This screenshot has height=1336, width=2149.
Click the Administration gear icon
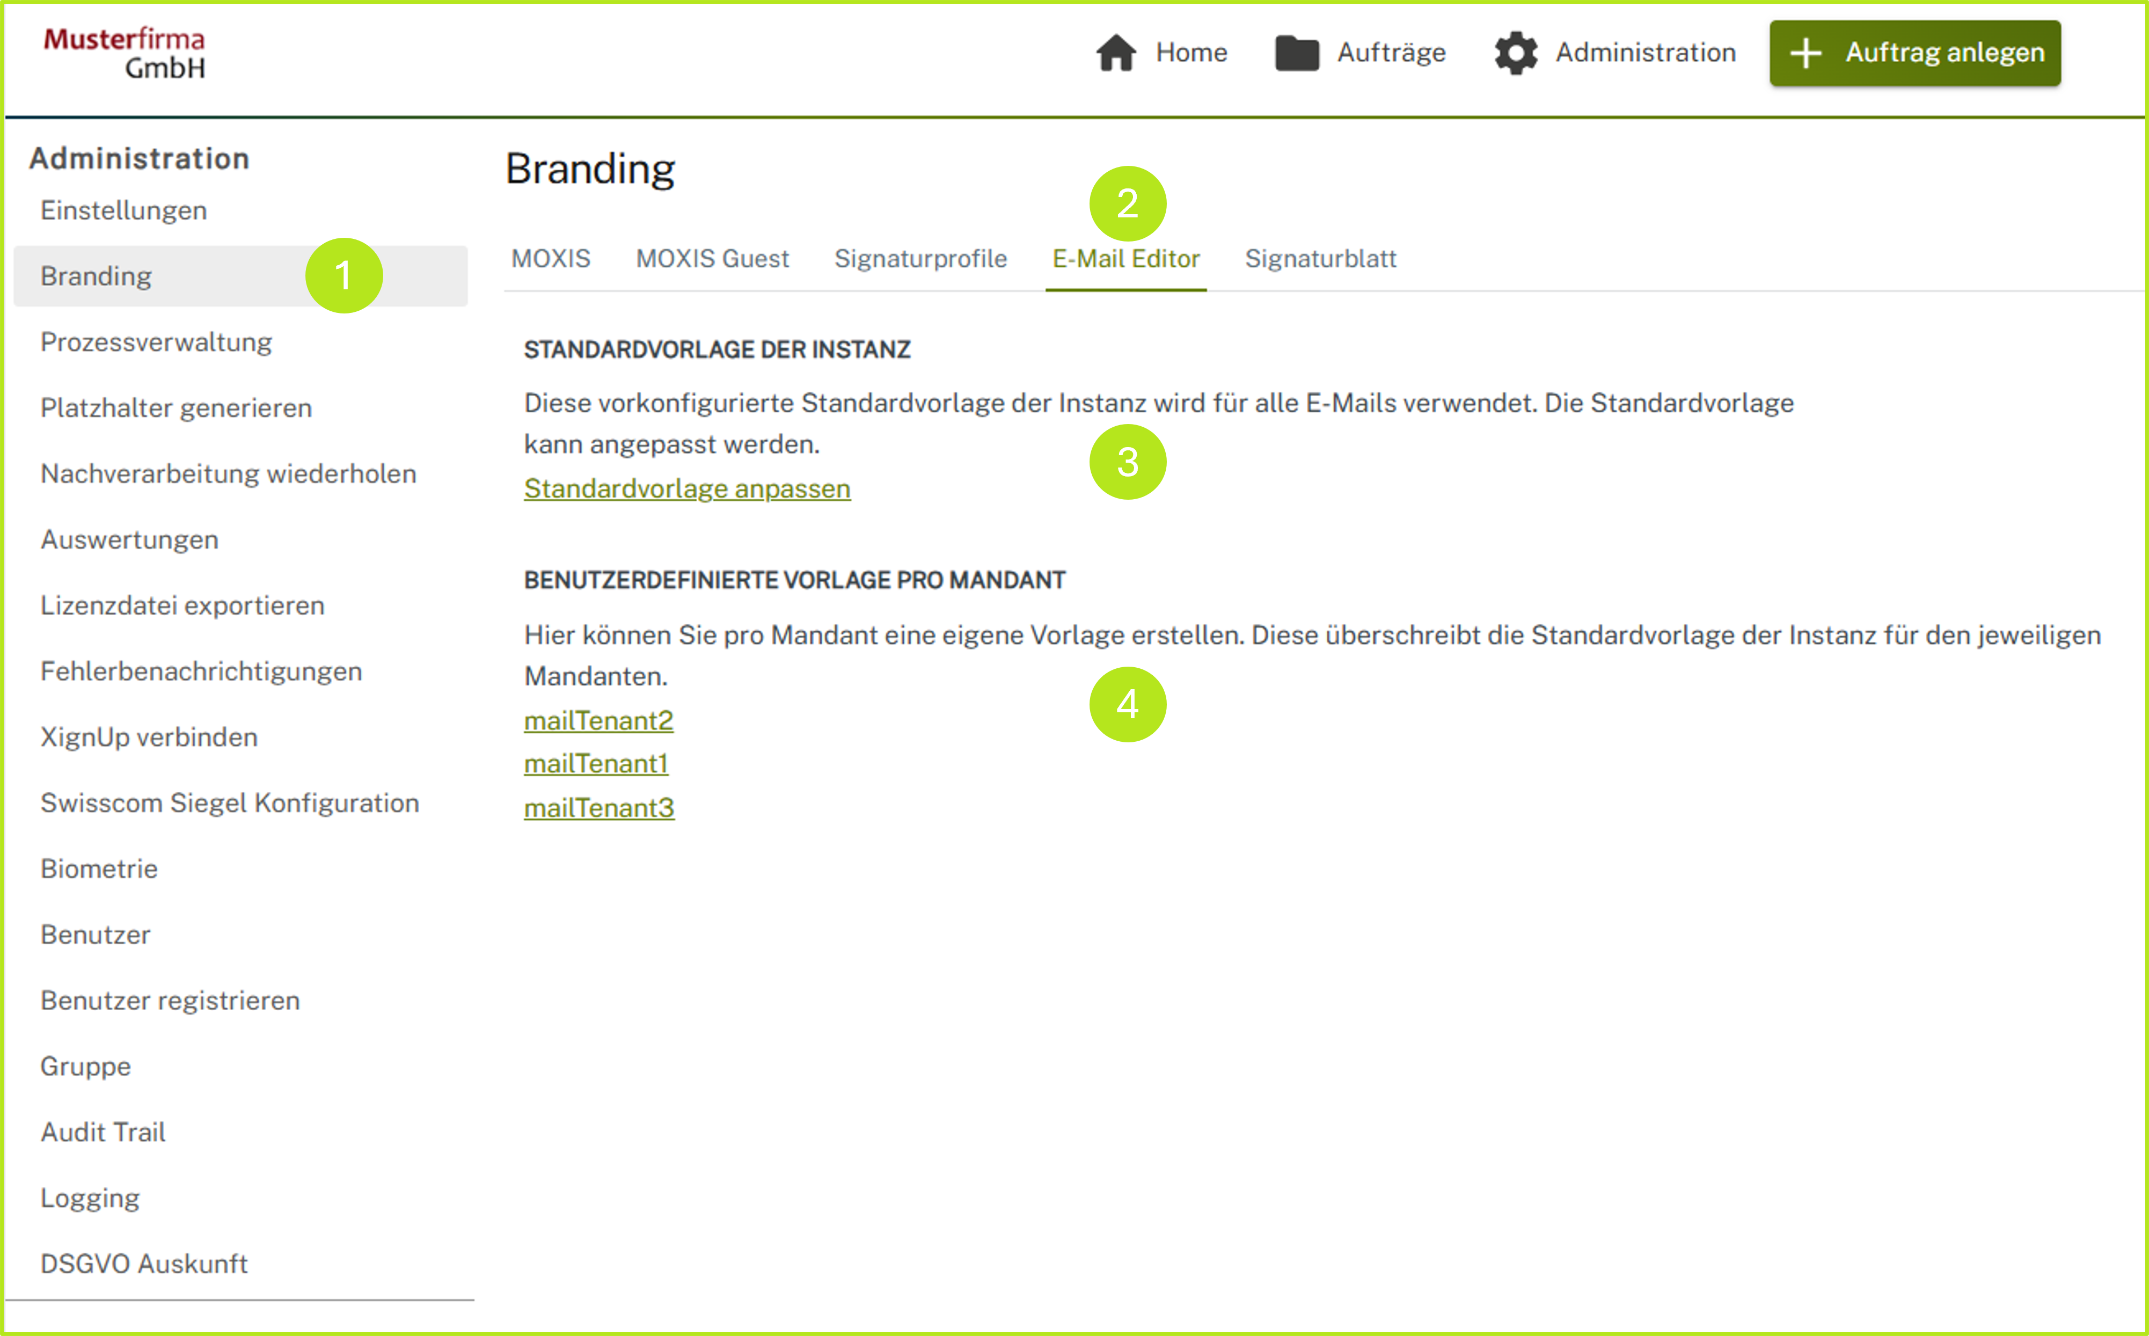click(x=1516, y=53)
